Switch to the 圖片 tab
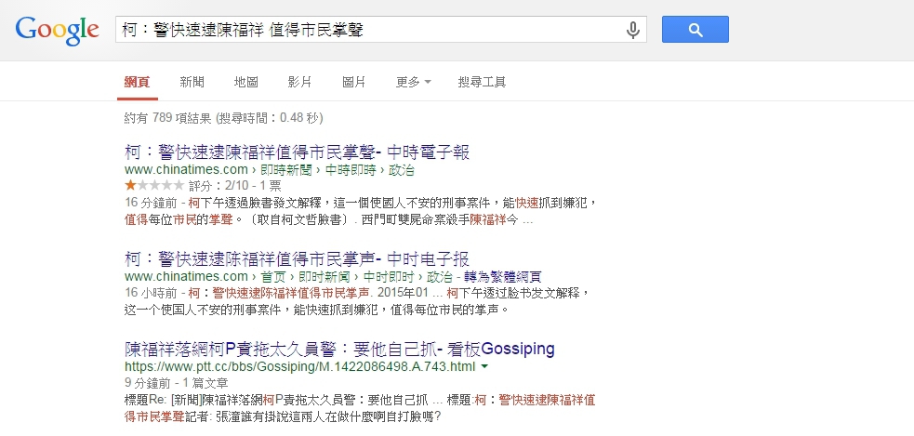The image size is (914, 436). pos(354,82)
